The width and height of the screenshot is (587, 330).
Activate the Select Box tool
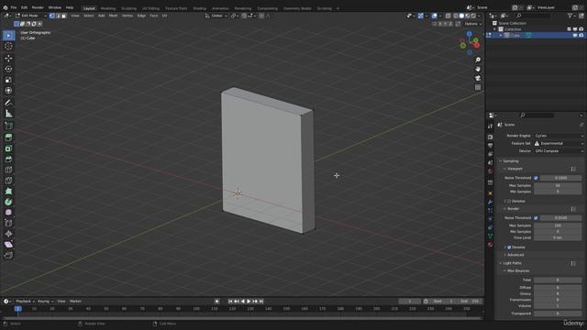(8, 35)
